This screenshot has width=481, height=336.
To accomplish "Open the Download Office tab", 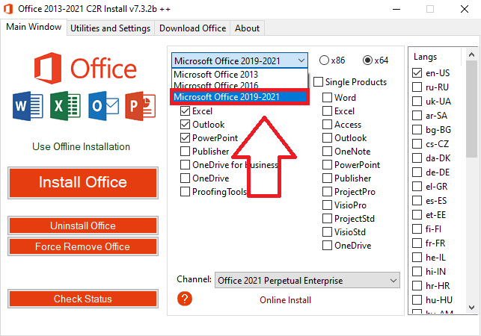I will (x=192, y=28).
